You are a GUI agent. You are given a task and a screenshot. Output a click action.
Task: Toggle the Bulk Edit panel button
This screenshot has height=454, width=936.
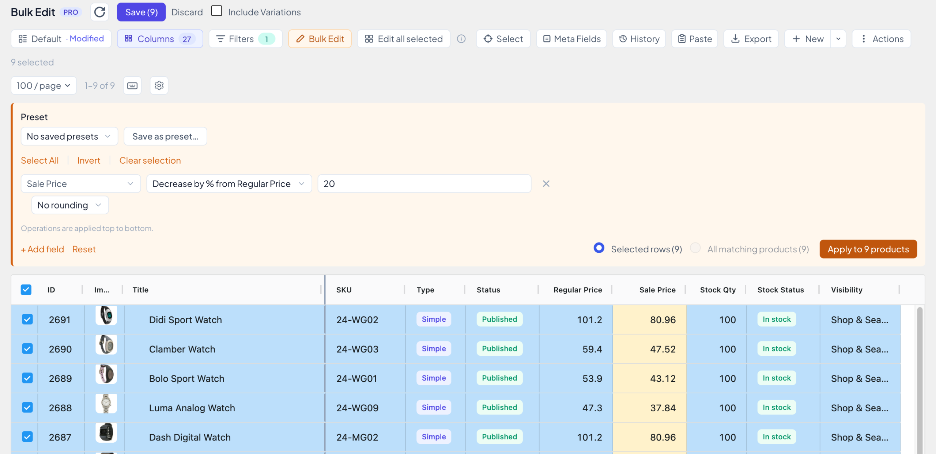tap(320, 39)
